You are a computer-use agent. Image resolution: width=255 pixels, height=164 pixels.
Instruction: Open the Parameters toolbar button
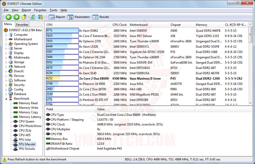pos(79,17)
